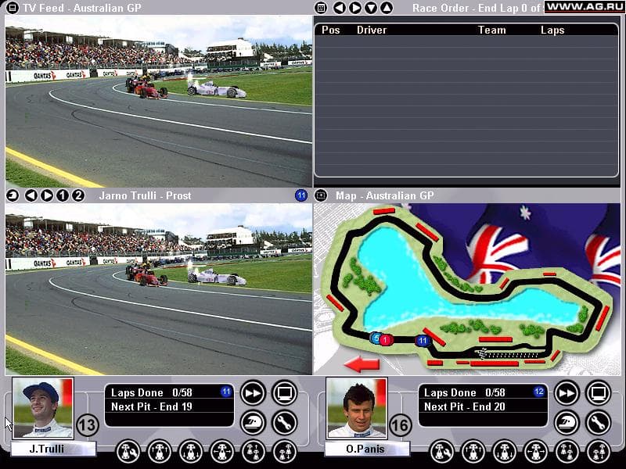This screenshot has width=626, height=469.
Task: Switch to next driver in camera panel
Action: (47, 195)
